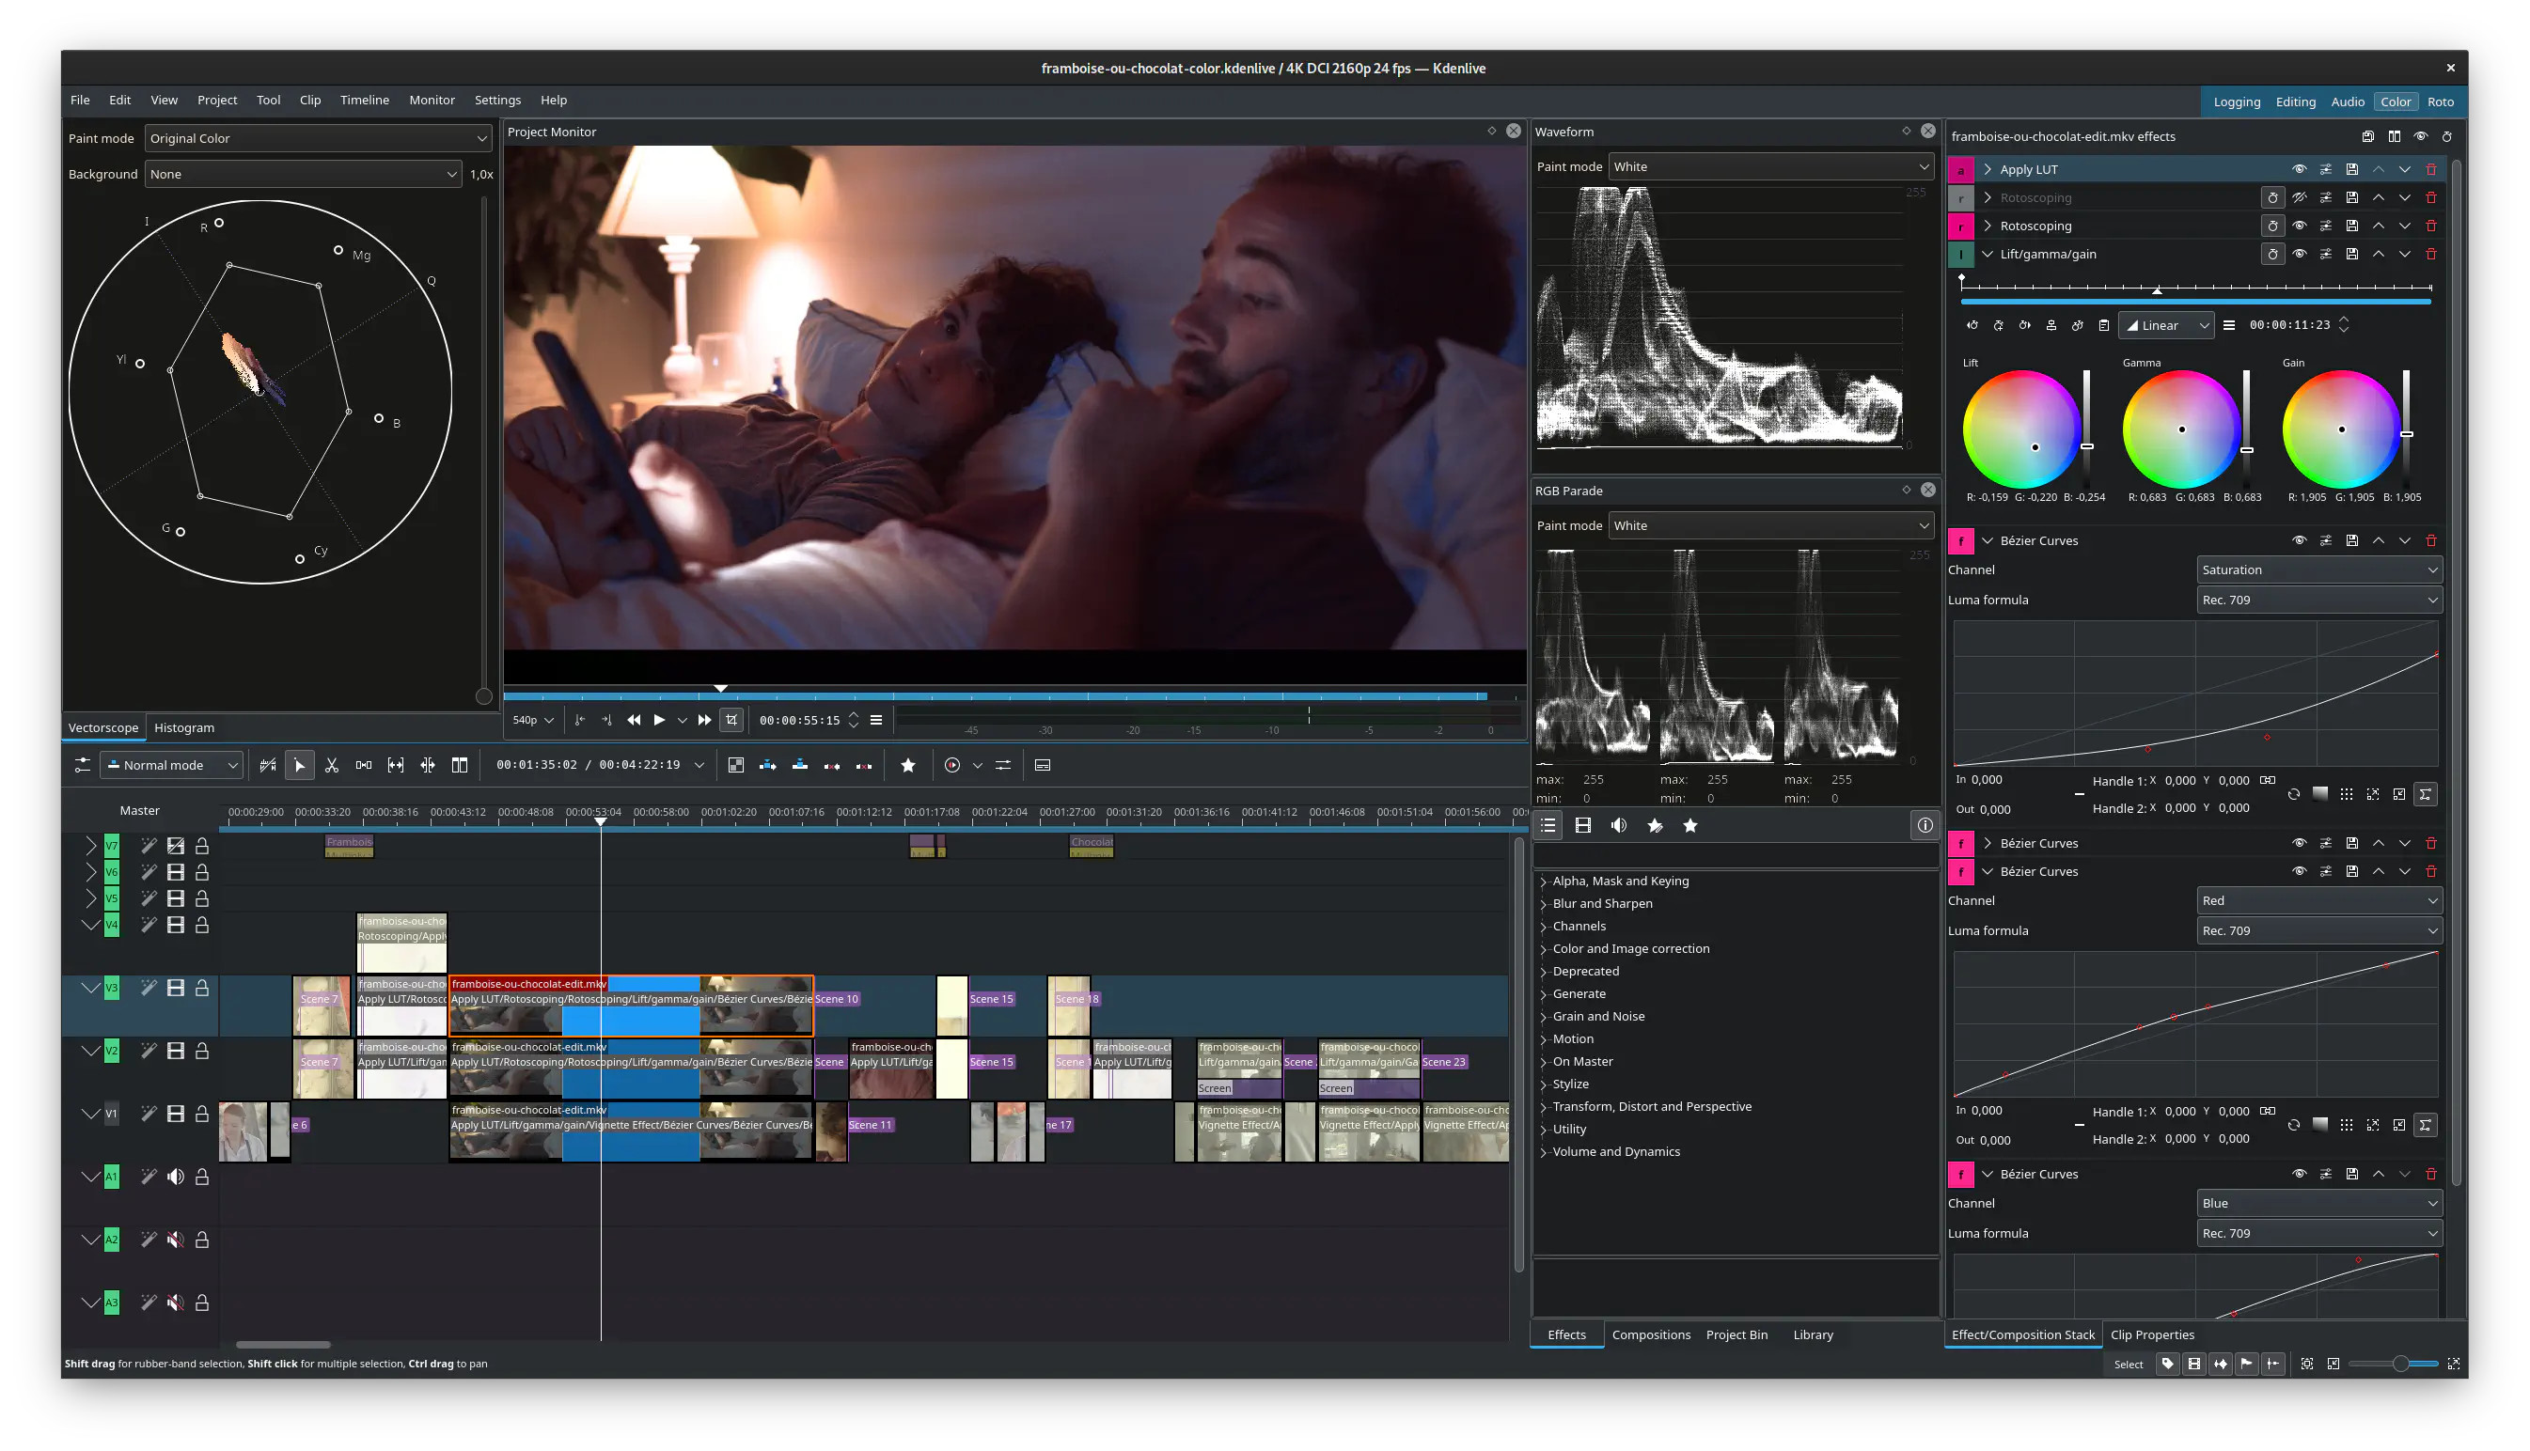This screenshot has width=2530, height=1451.
Task: Expand the Color and Image correction category
Action: coord(1630,949)
